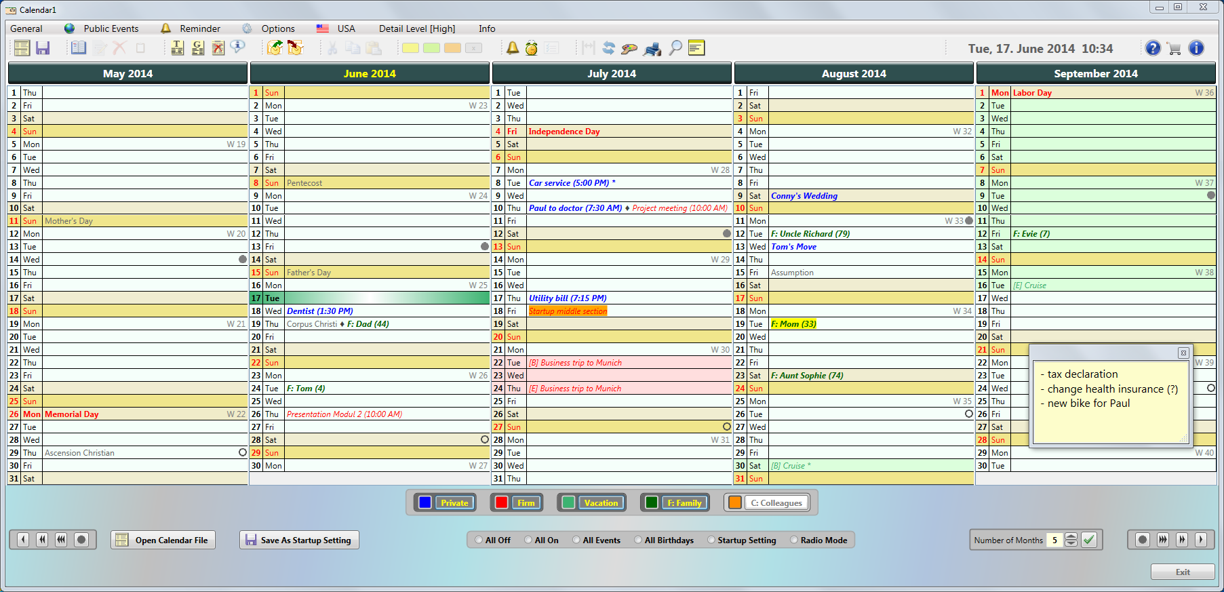Select the Radio Mode option
Image resolution: width=1224 pixels, height=592 pixels.
point(794,540)
